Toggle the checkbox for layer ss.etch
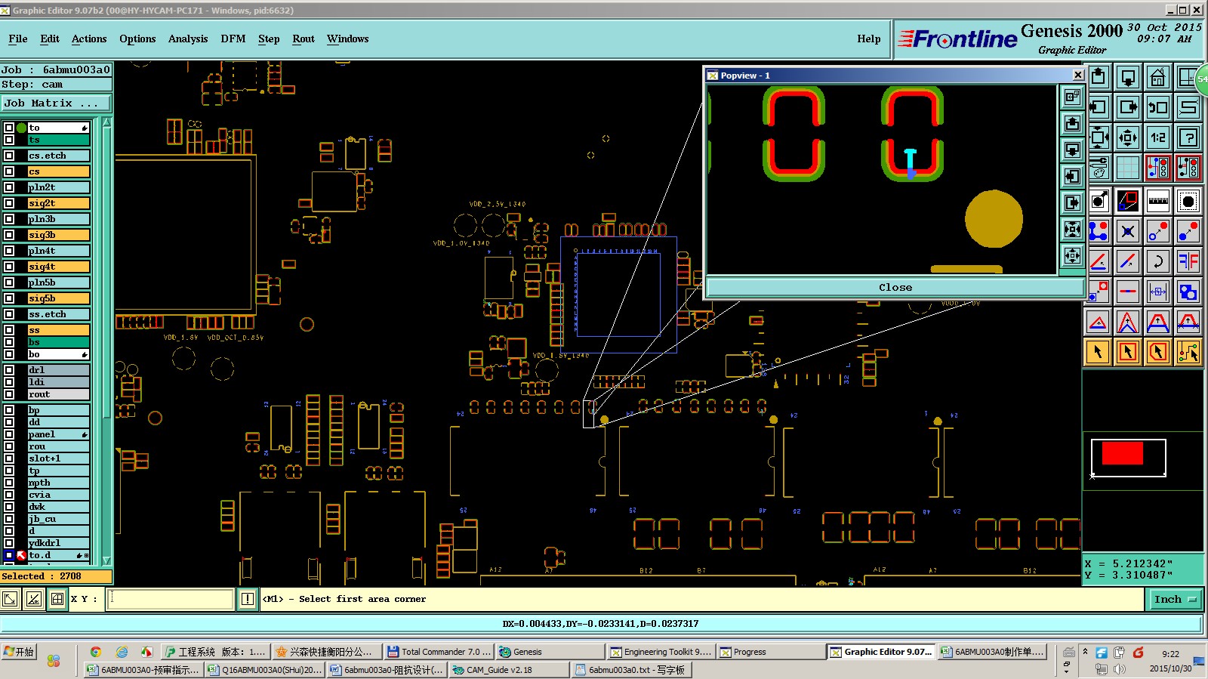1208x679 pixels. coord(9,314)
